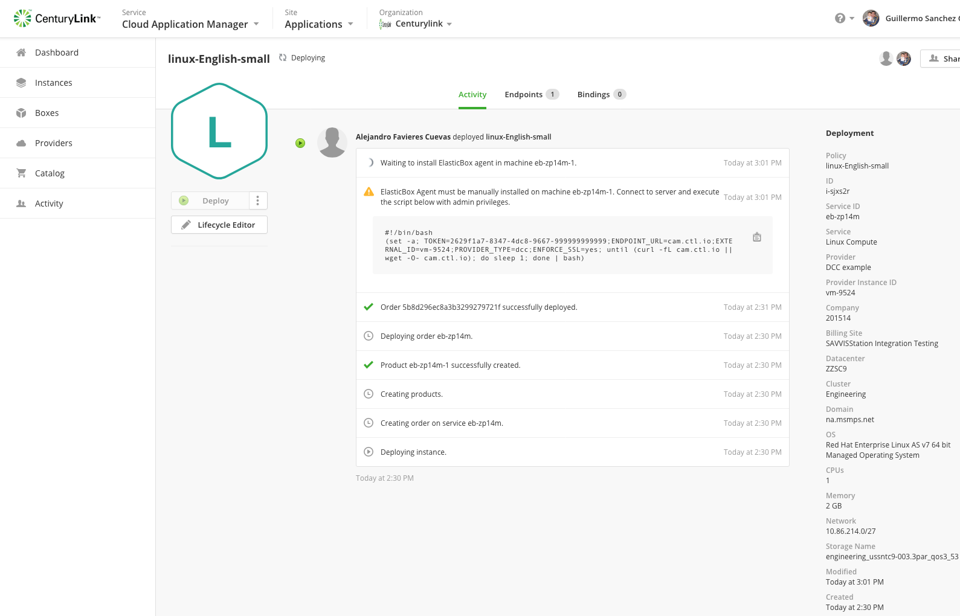Screen dimensions: 960x616
Task: Click the 10.86.214.0/27 network value
Action: (x=851, y=531)
